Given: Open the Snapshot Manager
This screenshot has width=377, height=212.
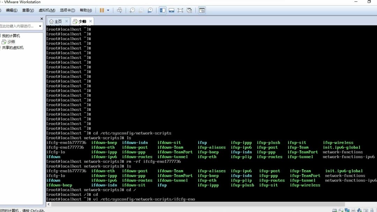Looking at the screenshot, I should 150,10.
